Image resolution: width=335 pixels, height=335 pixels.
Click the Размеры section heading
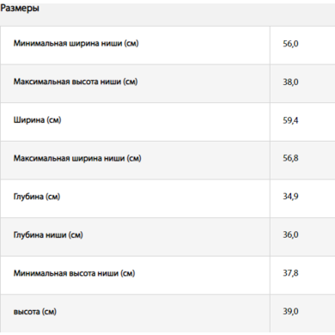coord(20,9)
